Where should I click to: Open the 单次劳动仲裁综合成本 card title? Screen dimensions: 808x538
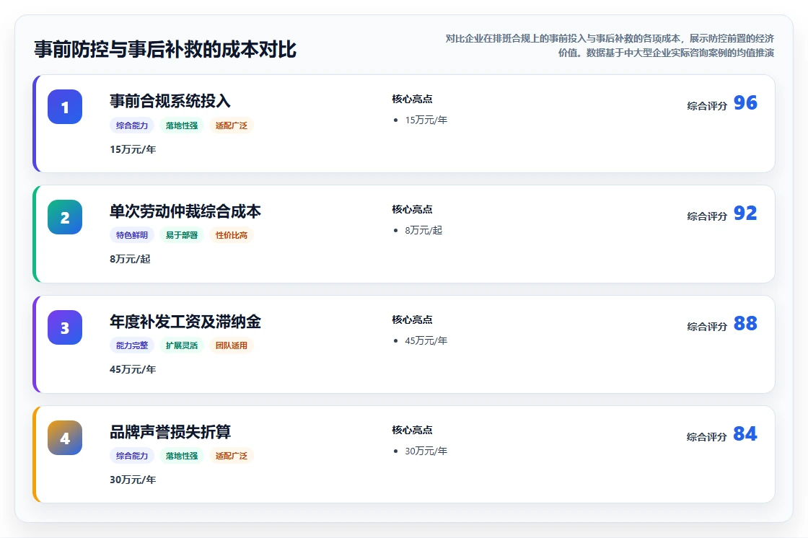click(x=185, y=211)
